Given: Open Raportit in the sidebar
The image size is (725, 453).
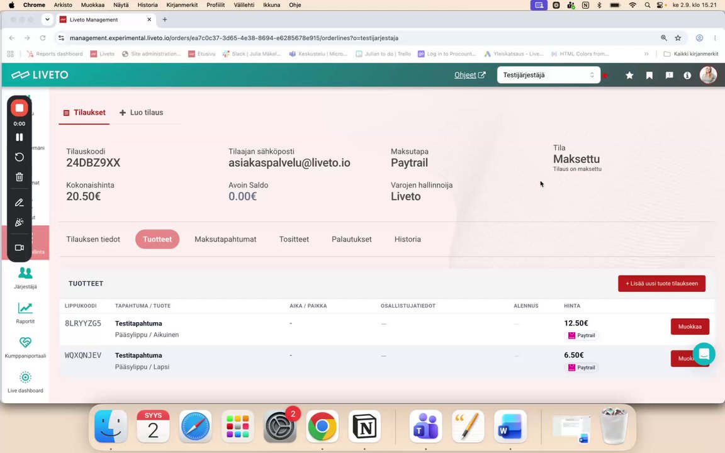Looking at the screenshot, I should [x=25, y=313].
